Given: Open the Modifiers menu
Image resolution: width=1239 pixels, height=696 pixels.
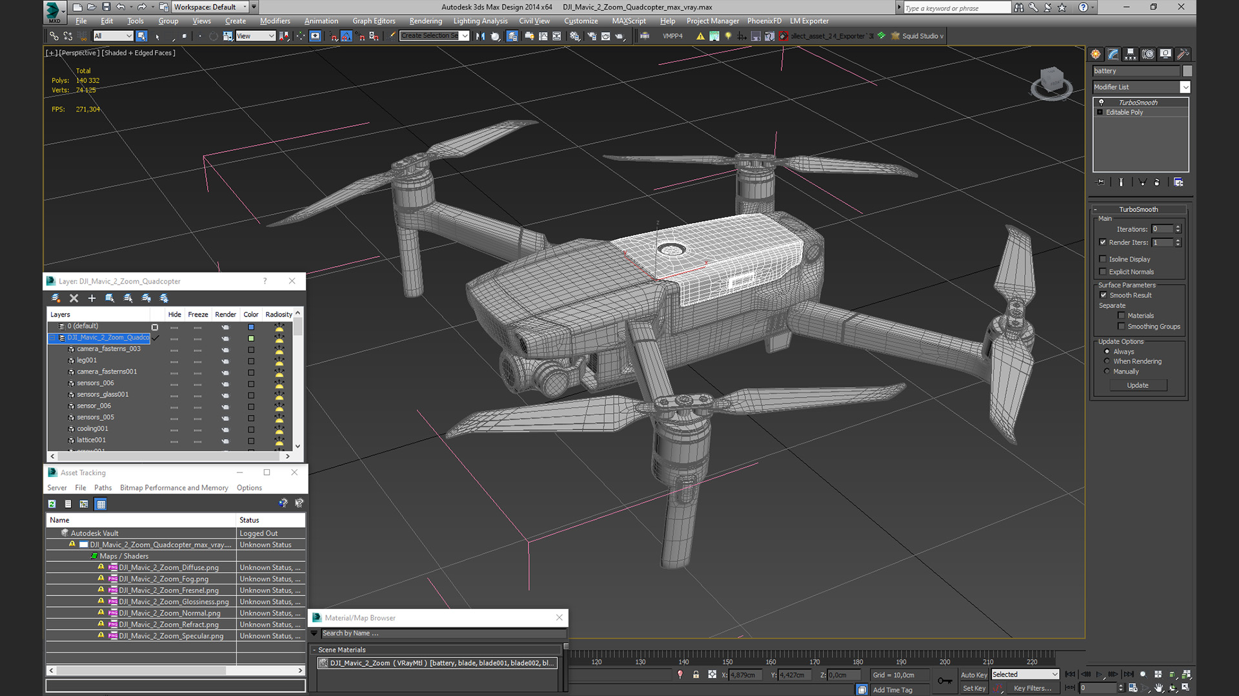Looking at the screenshot, I should 275,21.
